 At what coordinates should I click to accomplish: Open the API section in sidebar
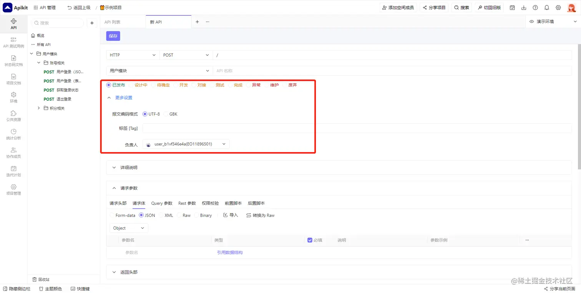[x=13, y=24]
